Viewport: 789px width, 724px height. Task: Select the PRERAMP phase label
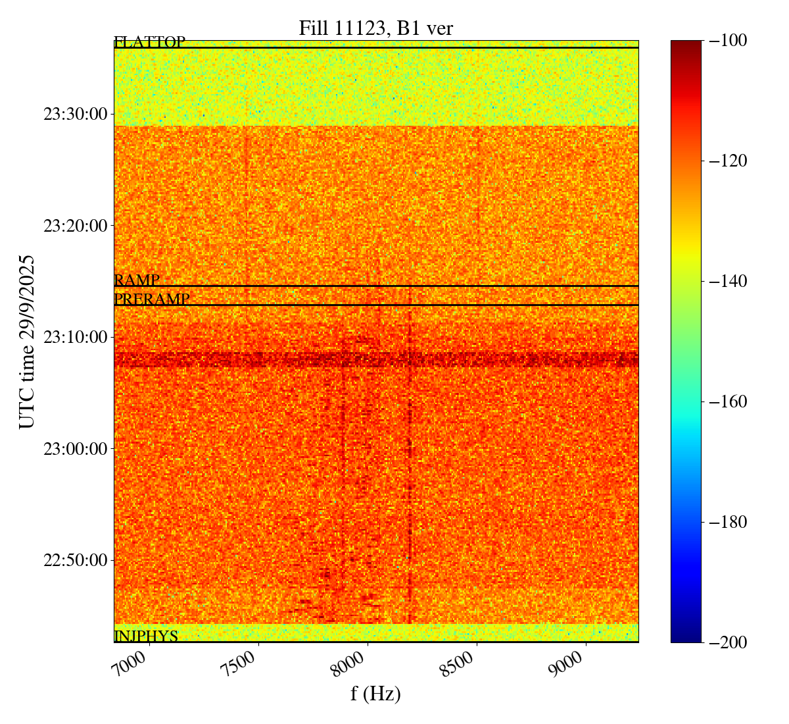click(152, 299)
